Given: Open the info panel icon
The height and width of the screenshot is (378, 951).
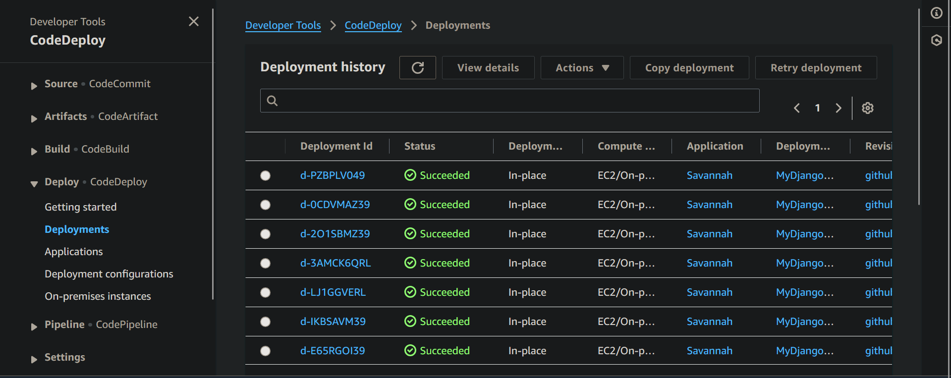Looking at the screenshot, I should click(x=936, y=13).
